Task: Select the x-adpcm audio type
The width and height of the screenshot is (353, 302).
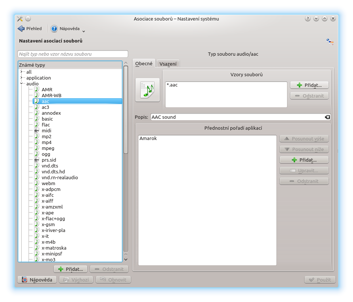Action: click(x=51, y=189)
